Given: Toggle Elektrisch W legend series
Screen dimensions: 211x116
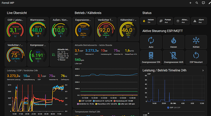Looking at the screenshot, I should point(102,101).
